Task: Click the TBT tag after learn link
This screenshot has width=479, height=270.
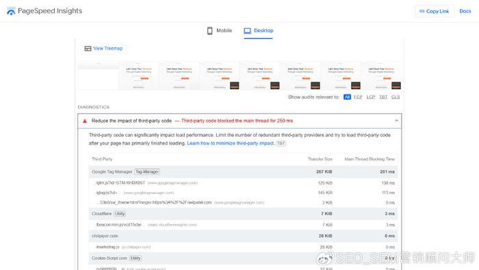Action: (281, 143)
